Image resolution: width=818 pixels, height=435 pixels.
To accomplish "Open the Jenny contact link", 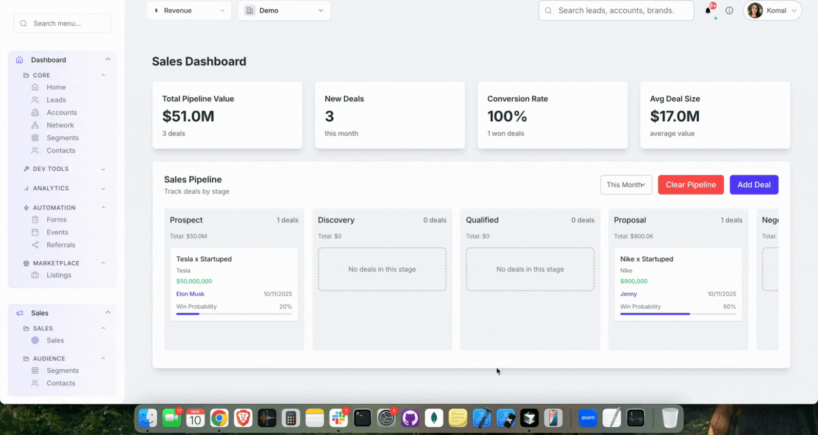I will click(629, 294).
